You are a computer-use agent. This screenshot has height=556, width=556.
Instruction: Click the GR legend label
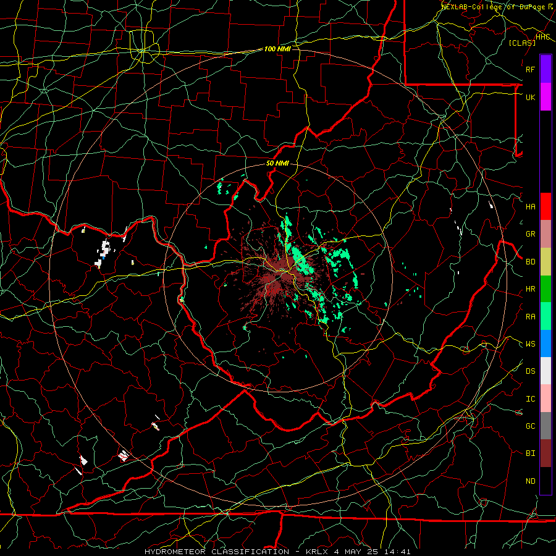530,234
